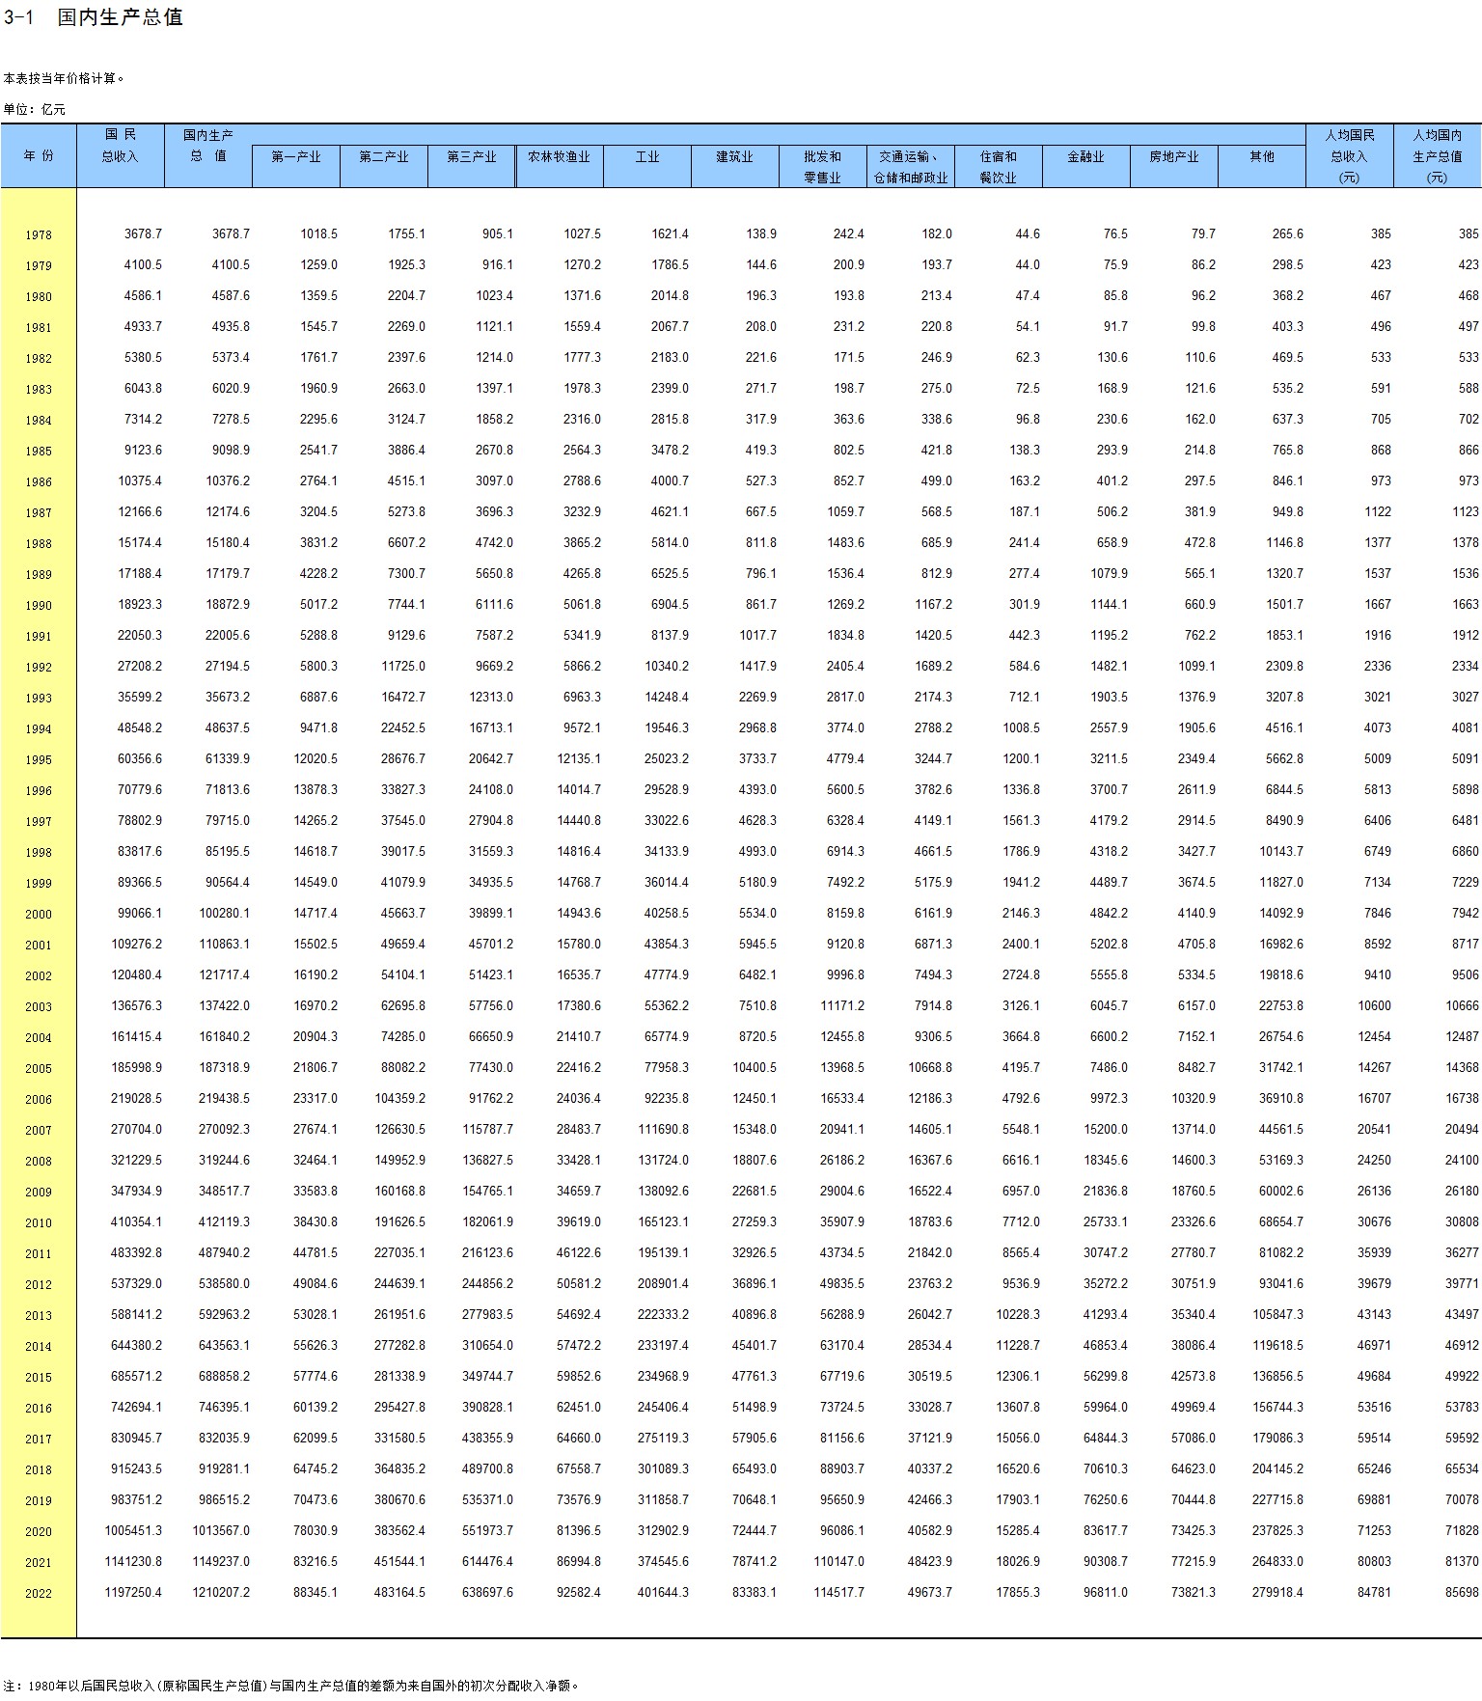Select the 1978 year row label
This screenshot has height=1701, width=1482.
(x=39, y=235)
